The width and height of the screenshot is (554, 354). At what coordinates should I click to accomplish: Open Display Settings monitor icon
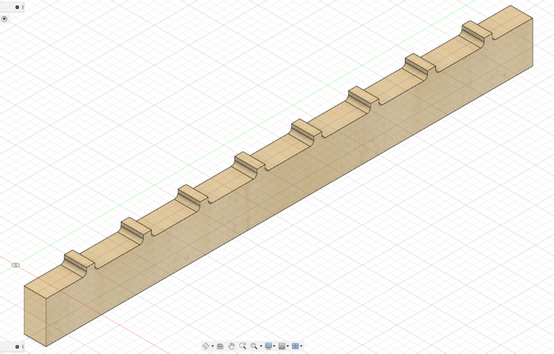(269, 346)
